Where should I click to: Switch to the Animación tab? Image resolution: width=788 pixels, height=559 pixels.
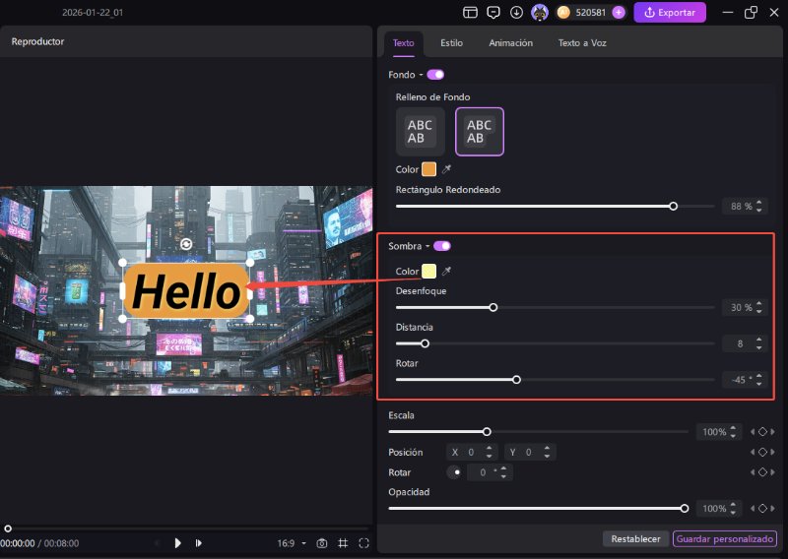[510, 43]
